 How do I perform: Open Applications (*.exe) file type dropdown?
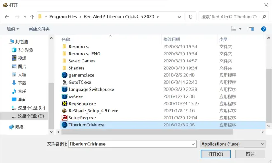coord(233,144)
